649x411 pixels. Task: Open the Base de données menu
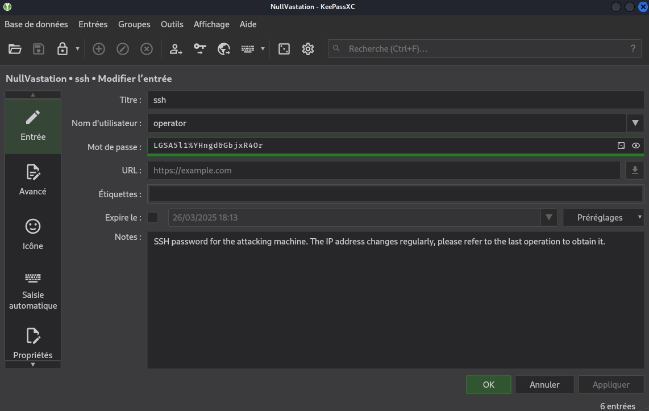tap(36, 24)
